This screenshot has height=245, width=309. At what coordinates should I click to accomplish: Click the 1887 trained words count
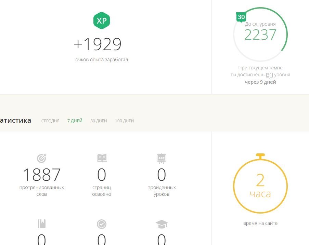[x=41, y=175]
